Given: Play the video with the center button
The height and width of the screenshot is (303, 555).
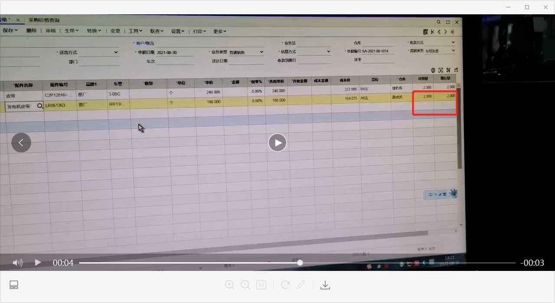Looking at the screenshot, I should (277, 143).
